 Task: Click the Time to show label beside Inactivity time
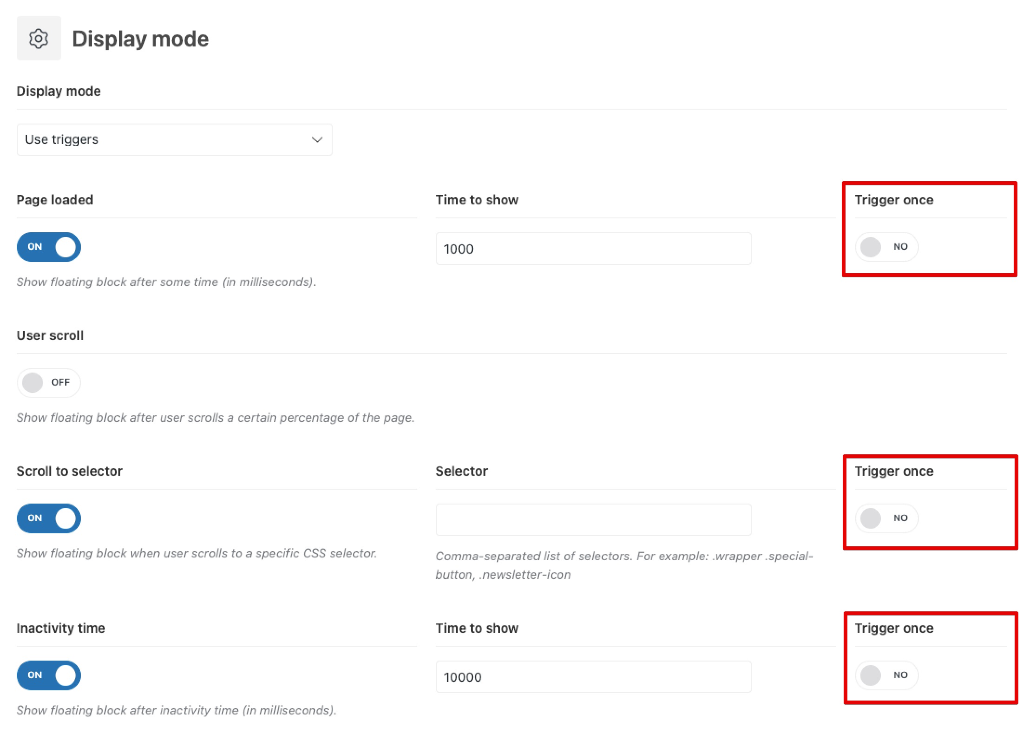click(477, 628)
